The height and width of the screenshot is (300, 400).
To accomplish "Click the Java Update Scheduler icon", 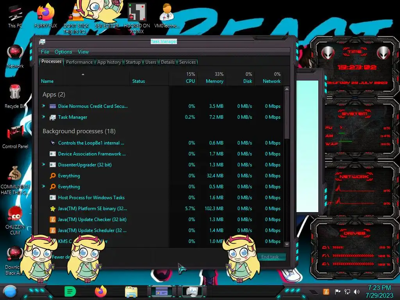I will (x=53, y=230).
